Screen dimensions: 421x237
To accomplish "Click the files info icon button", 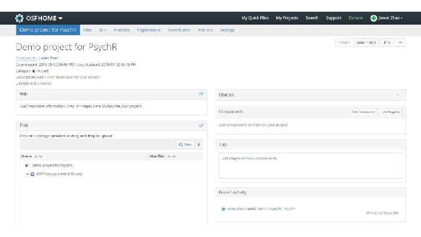I will point(199,145).
